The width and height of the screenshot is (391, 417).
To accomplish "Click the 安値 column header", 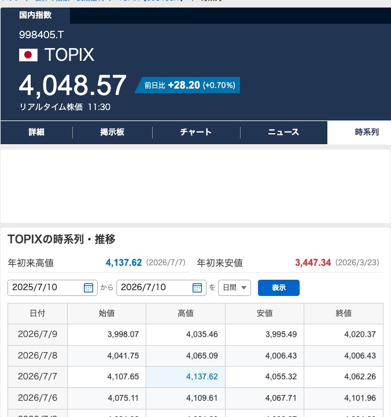I will coord(264,313).
